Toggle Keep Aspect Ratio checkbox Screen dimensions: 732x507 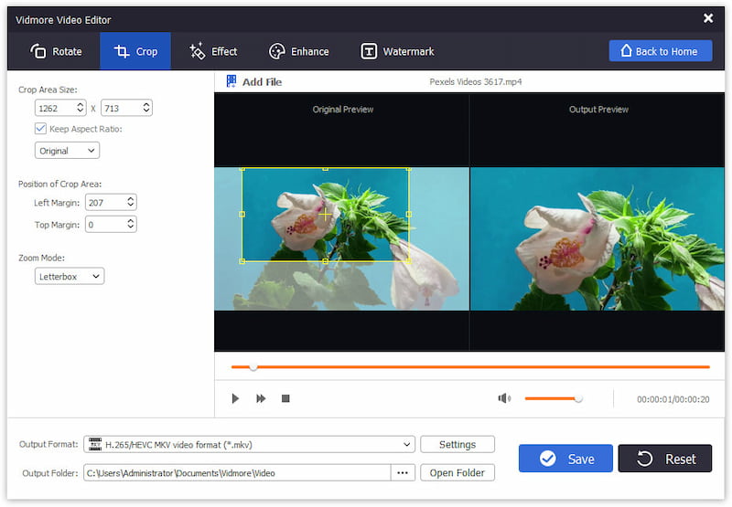tap(40, 129)
